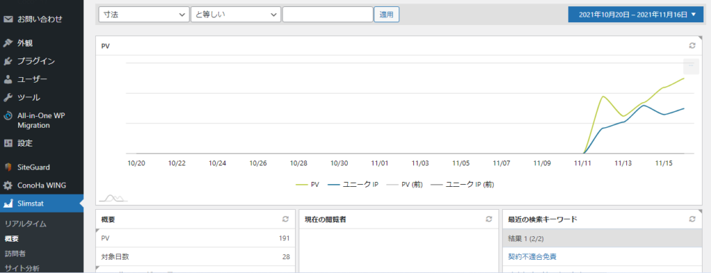The width and height of the screenshot is (711, 273).
Task: Click the 適用 button
Action: coord(386,15)
